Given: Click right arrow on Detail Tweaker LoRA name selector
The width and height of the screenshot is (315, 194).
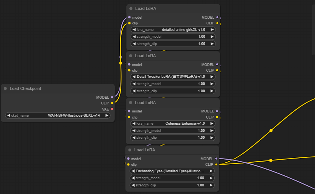Looking at the screenshot, I should [x=212, y=77].
